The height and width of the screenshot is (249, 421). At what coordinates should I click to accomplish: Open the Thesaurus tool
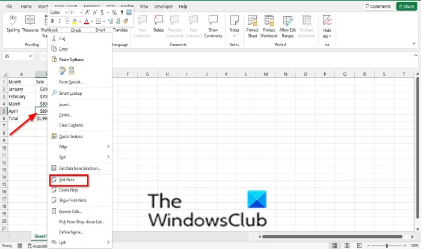click(x=30, y=24)
